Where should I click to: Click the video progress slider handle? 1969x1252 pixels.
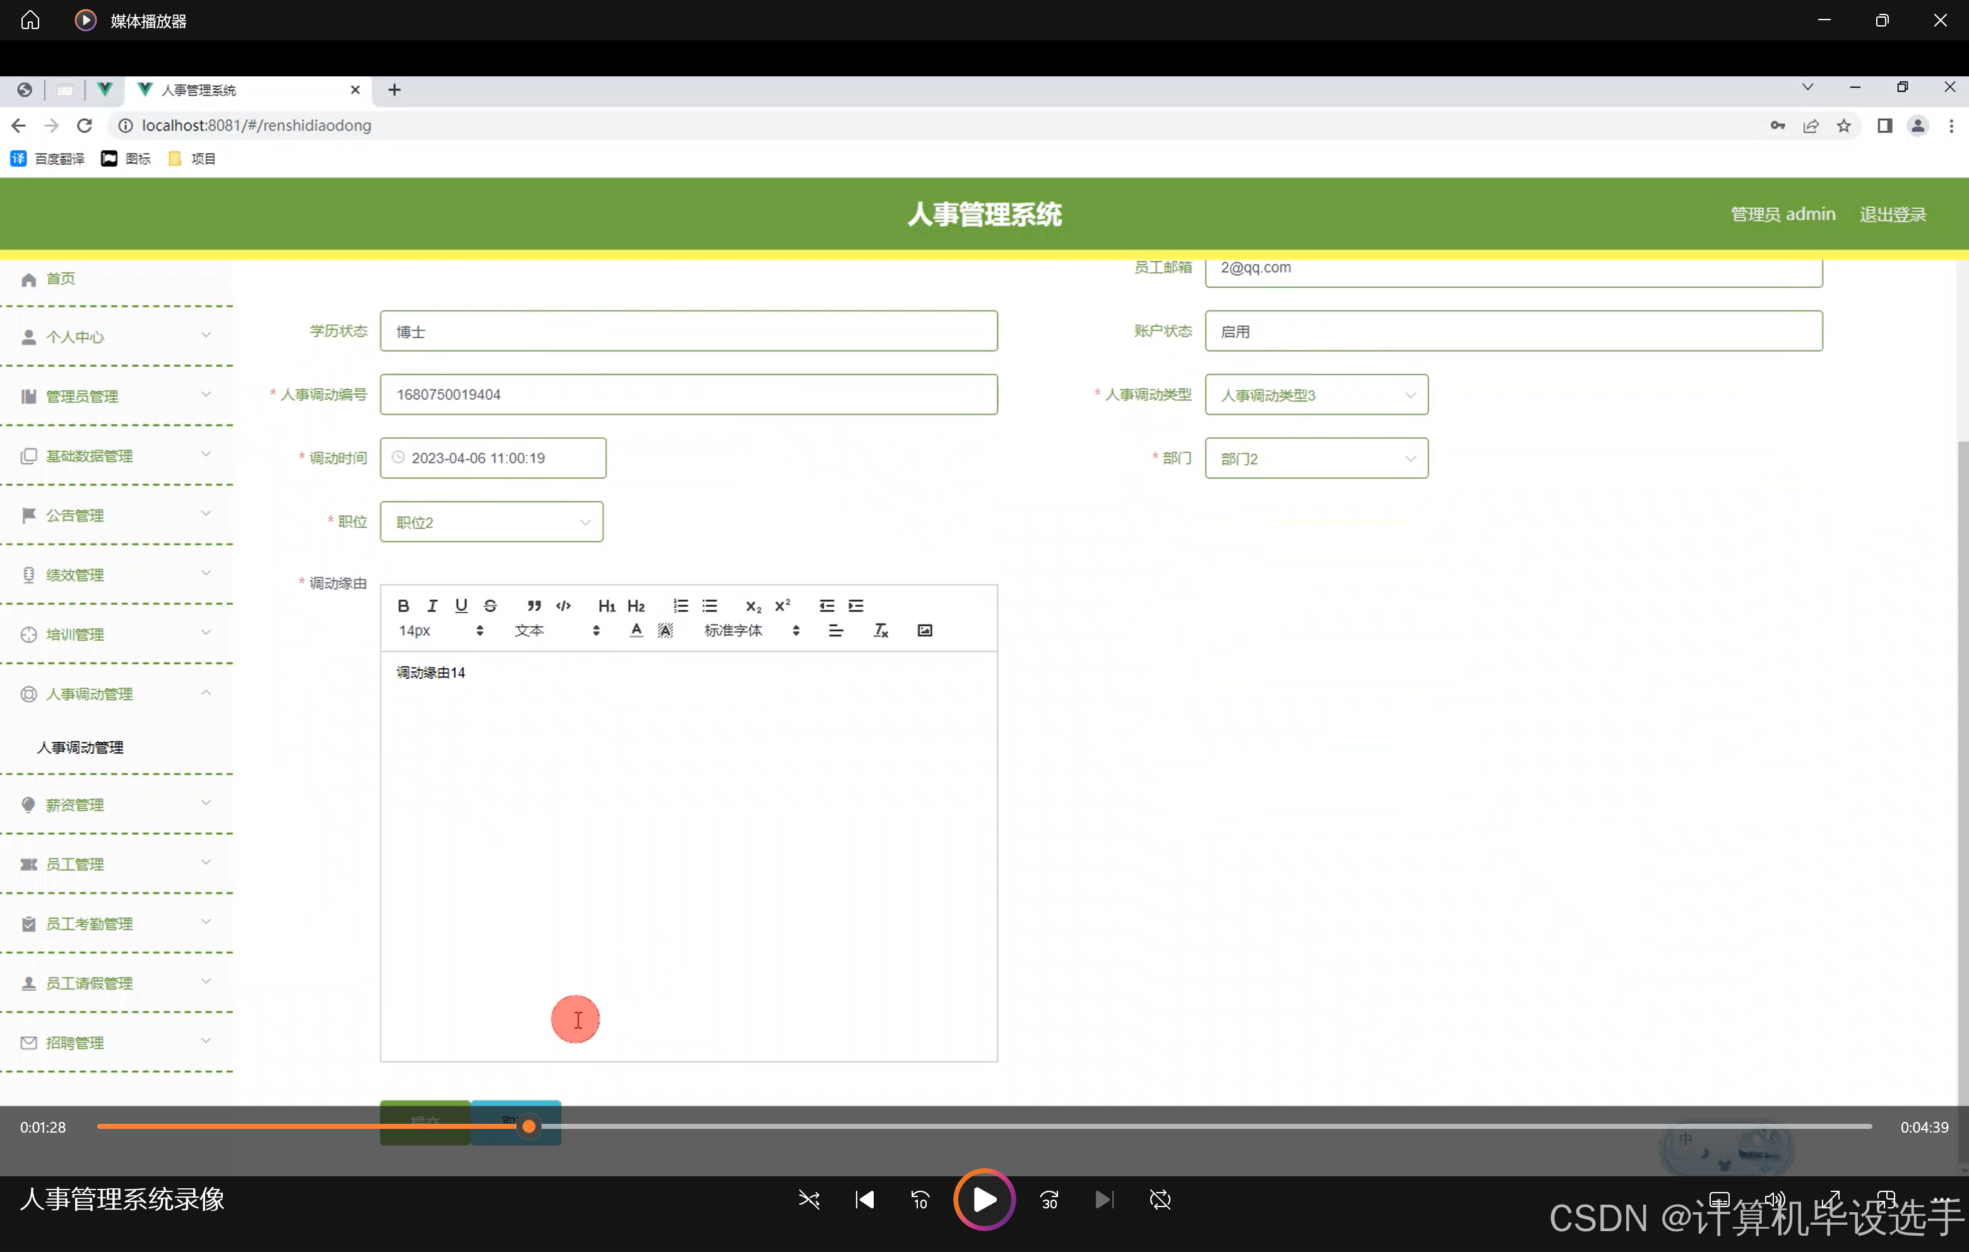[x=529, y=1127]
